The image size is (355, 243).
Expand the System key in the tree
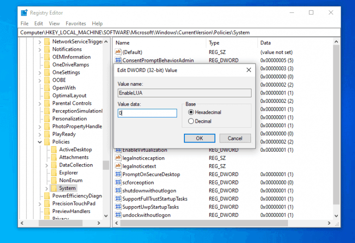coord(46,188)
